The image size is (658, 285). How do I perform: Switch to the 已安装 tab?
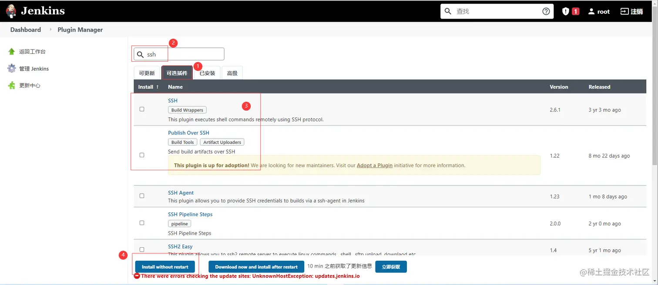pyautogui.click(x=207, y=73)
